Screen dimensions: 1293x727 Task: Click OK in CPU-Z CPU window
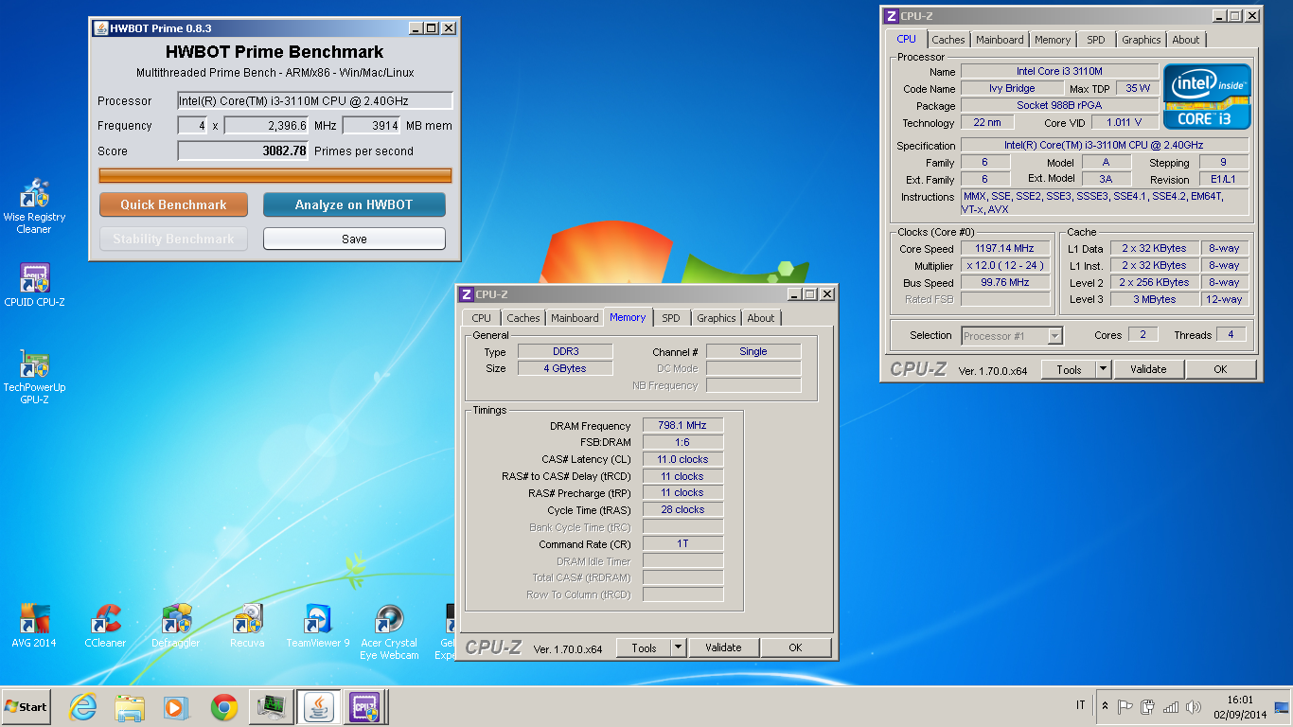coord(1220,369)
